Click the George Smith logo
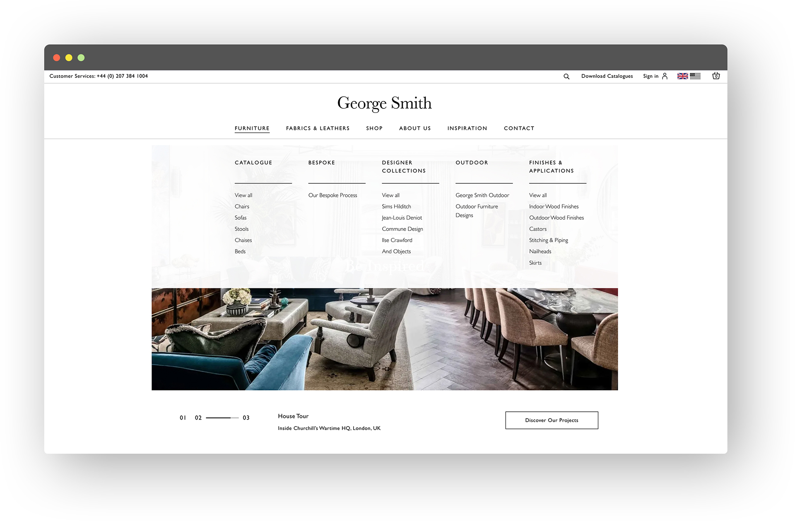 (x=384, y=103)
